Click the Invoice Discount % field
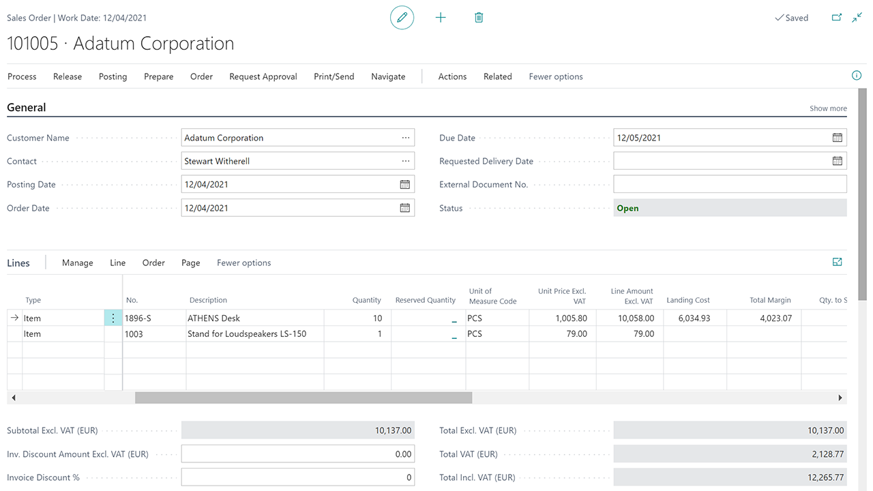The height and width of the screenshot is (491, 873). [x=298, y=477]
